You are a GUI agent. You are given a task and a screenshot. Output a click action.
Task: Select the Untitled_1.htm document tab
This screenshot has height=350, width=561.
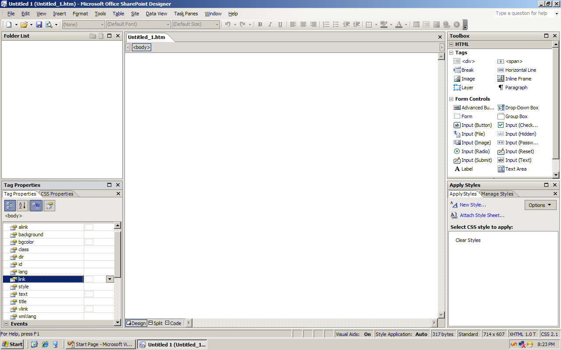(147, 37)
